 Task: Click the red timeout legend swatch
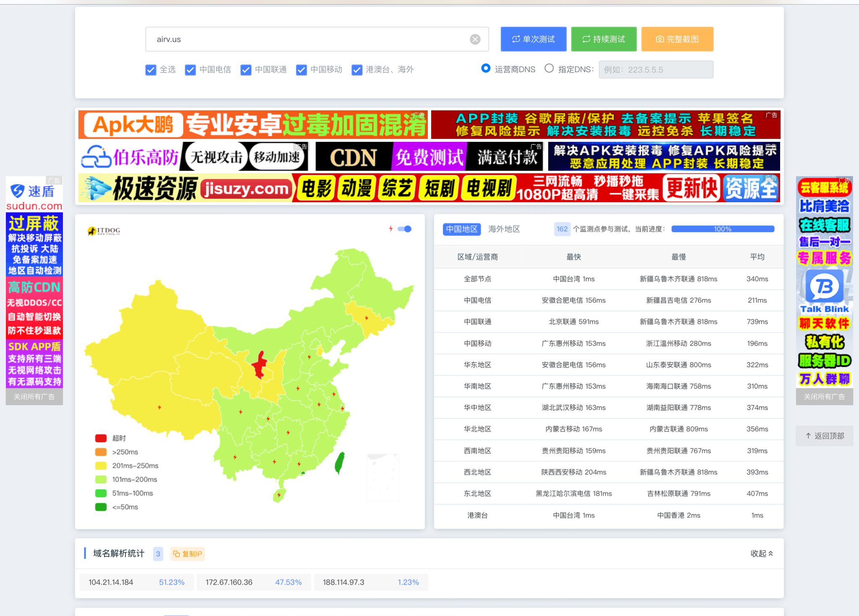pos(101,438)
